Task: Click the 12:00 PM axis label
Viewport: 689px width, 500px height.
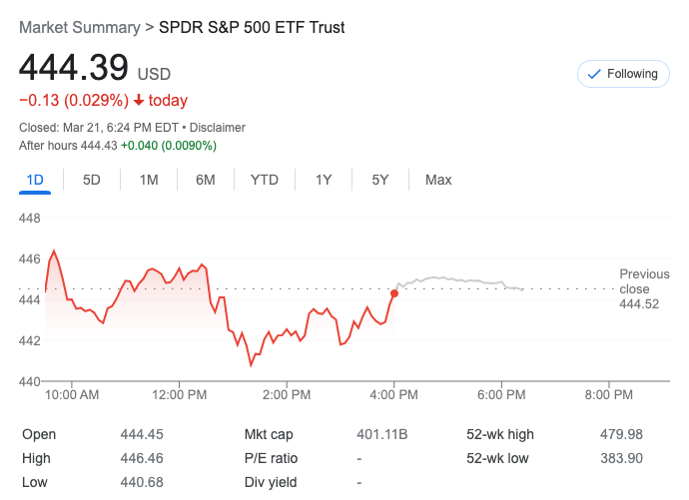Action: click(180, 395)
